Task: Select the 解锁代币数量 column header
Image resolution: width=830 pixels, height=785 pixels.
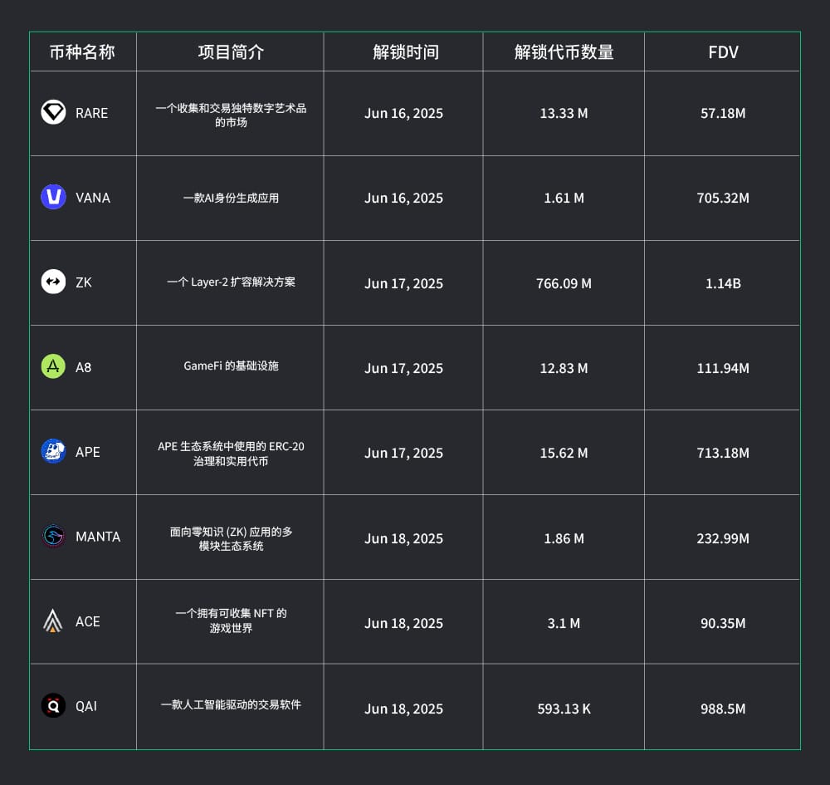Action: [564, 52]
